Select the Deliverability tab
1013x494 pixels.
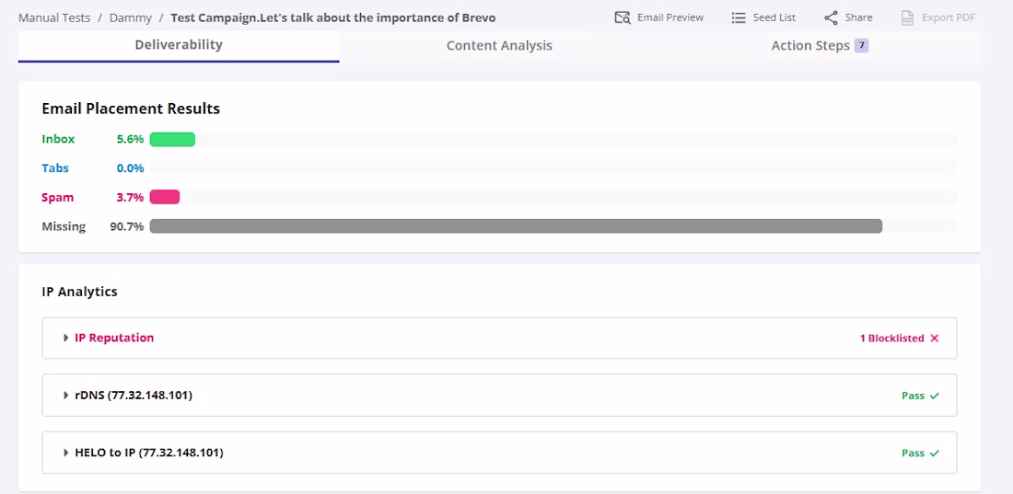tap(179, 44)
